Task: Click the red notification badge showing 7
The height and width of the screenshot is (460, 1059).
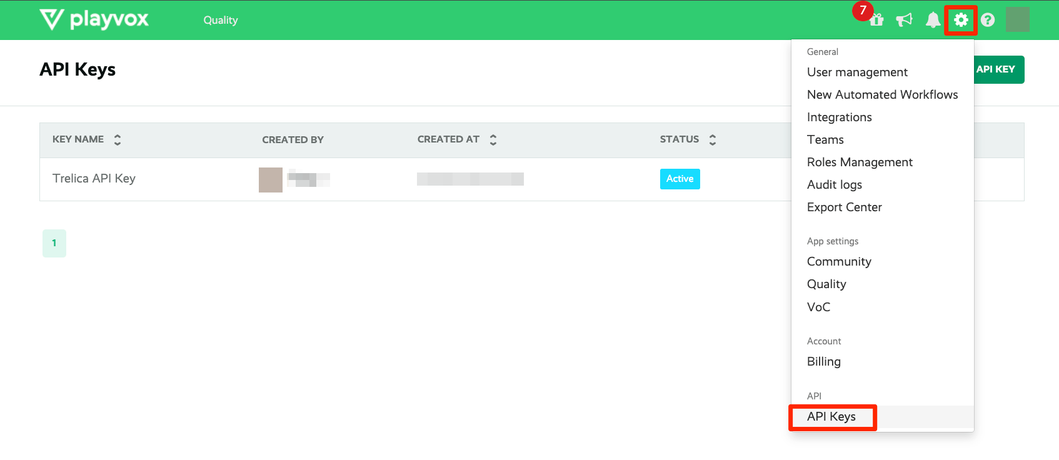Action: pos(863,11)
